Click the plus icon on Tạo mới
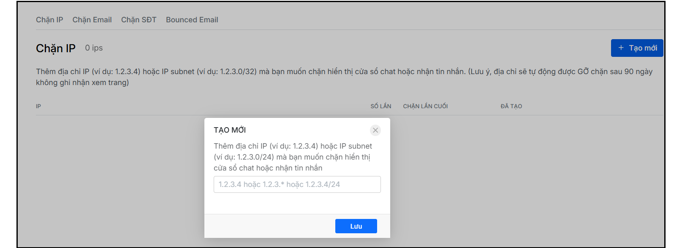The height and width of the screenshot is (248, 682). pos(621,48)
